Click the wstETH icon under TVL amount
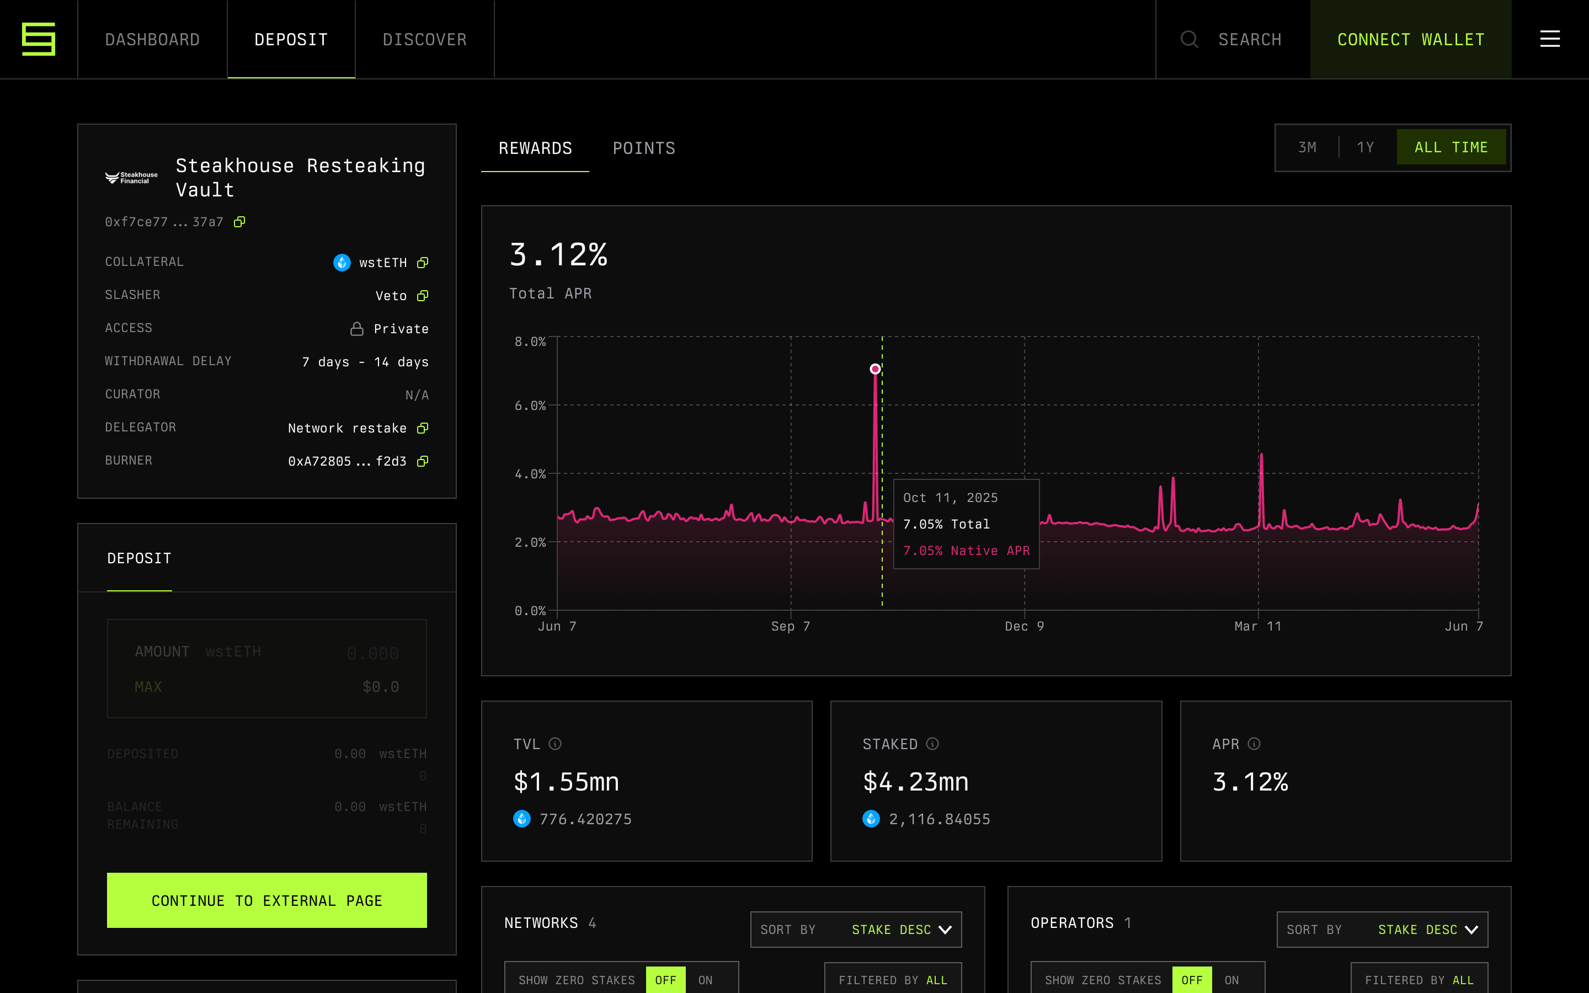This screenshot has height=993, width=1589. (x=522, y=819)
